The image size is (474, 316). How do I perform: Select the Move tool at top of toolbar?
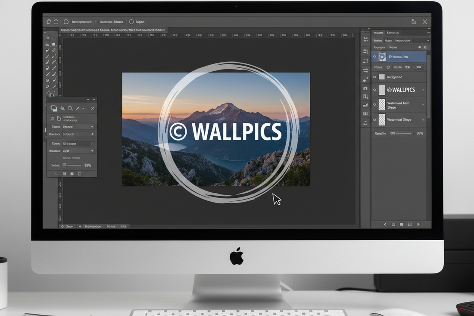tap(49, 38)
